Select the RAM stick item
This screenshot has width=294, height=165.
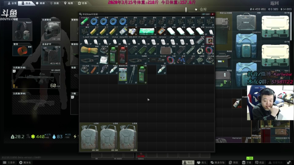[x=190, y=50]
